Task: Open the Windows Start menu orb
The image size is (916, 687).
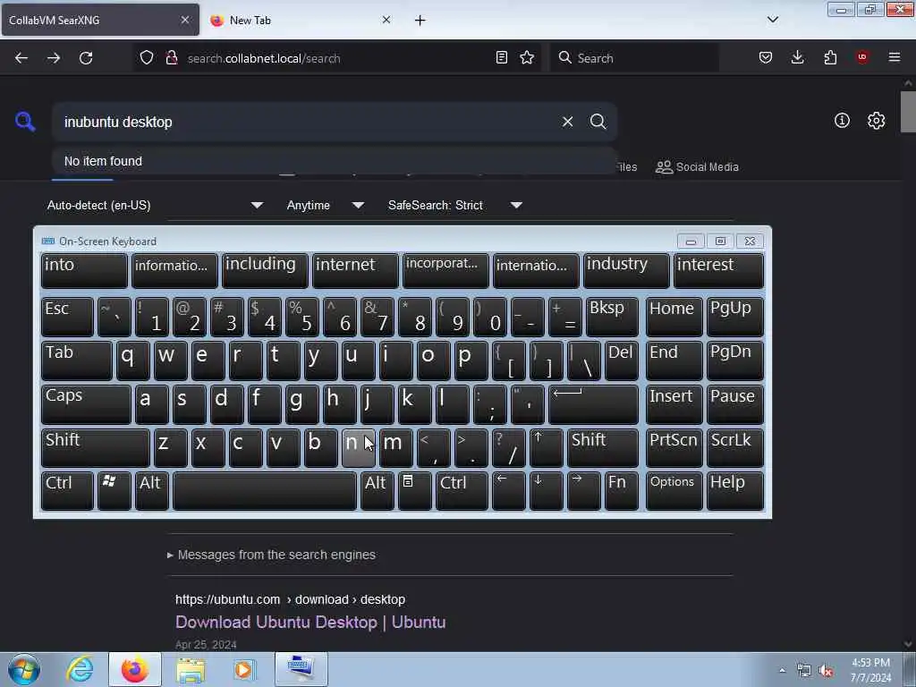Action: (24, 669)
